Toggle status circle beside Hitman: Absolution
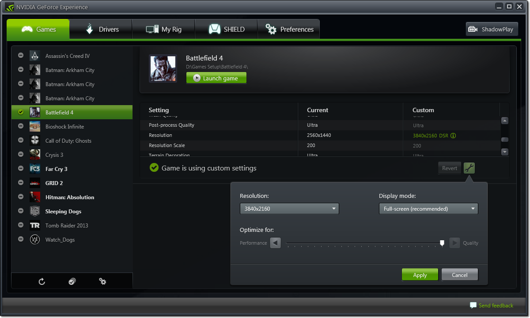 (x=21, y=197)
